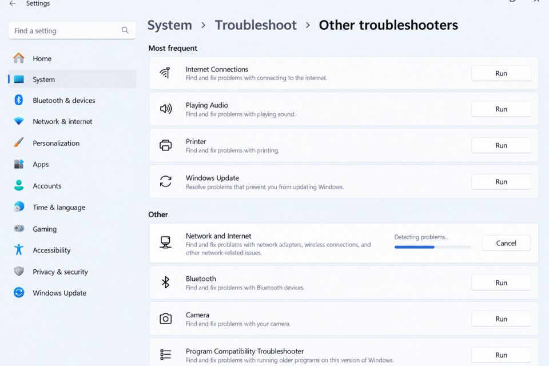Click the Home house icon
This screenshot has height=366, width=549.
[x=19, y=58]
